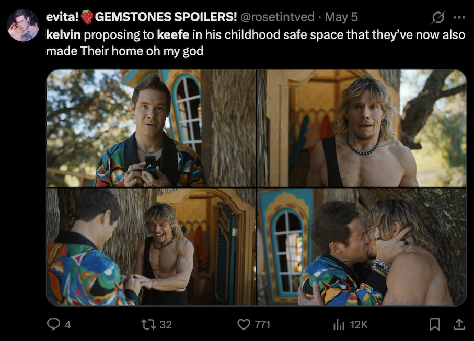
Task: Open the display name "evita!" profile link
Action: [x=62, y=17]
